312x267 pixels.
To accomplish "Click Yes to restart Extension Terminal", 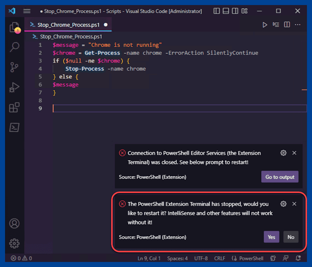I will 271,237.
